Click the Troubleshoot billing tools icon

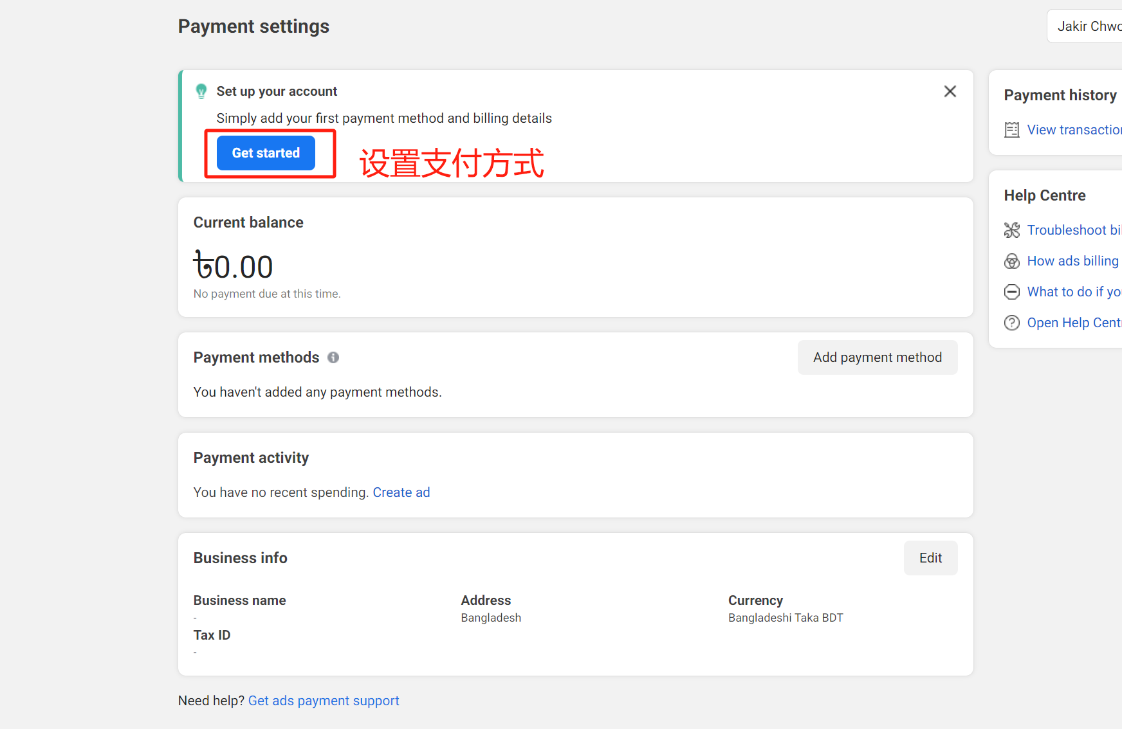click(1012, 230)
